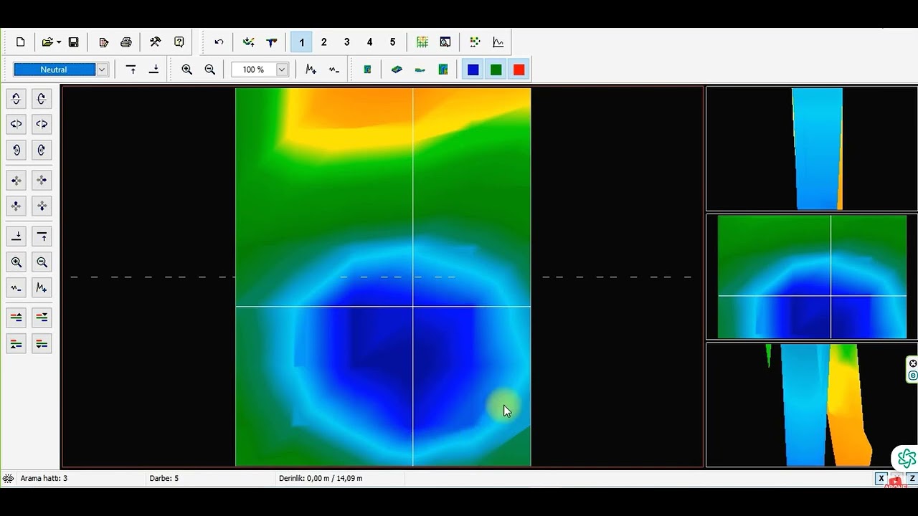This screenshot has height=516, width=918.
Task: Toggle the X axis button in status bar
Action: [881, 479]
